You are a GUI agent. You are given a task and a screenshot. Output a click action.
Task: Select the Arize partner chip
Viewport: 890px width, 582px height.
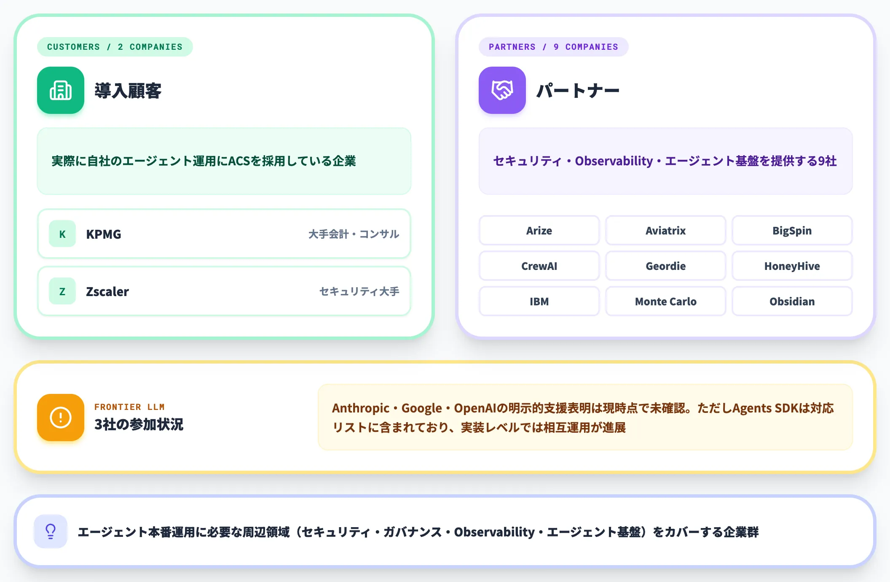[x=539, y=231]
